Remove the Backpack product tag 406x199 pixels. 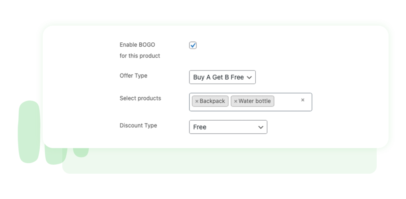coord(197,101)
